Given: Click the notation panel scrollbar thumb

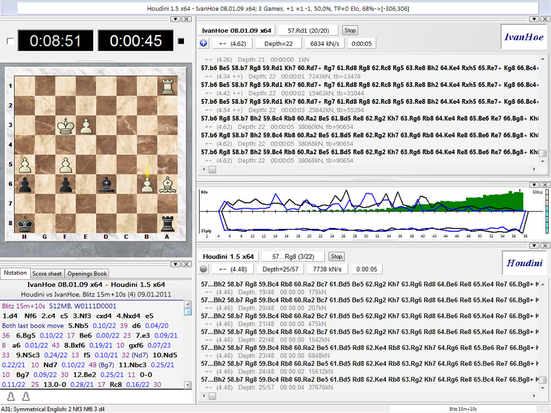Looking at the screenshot, I should 188,312.
